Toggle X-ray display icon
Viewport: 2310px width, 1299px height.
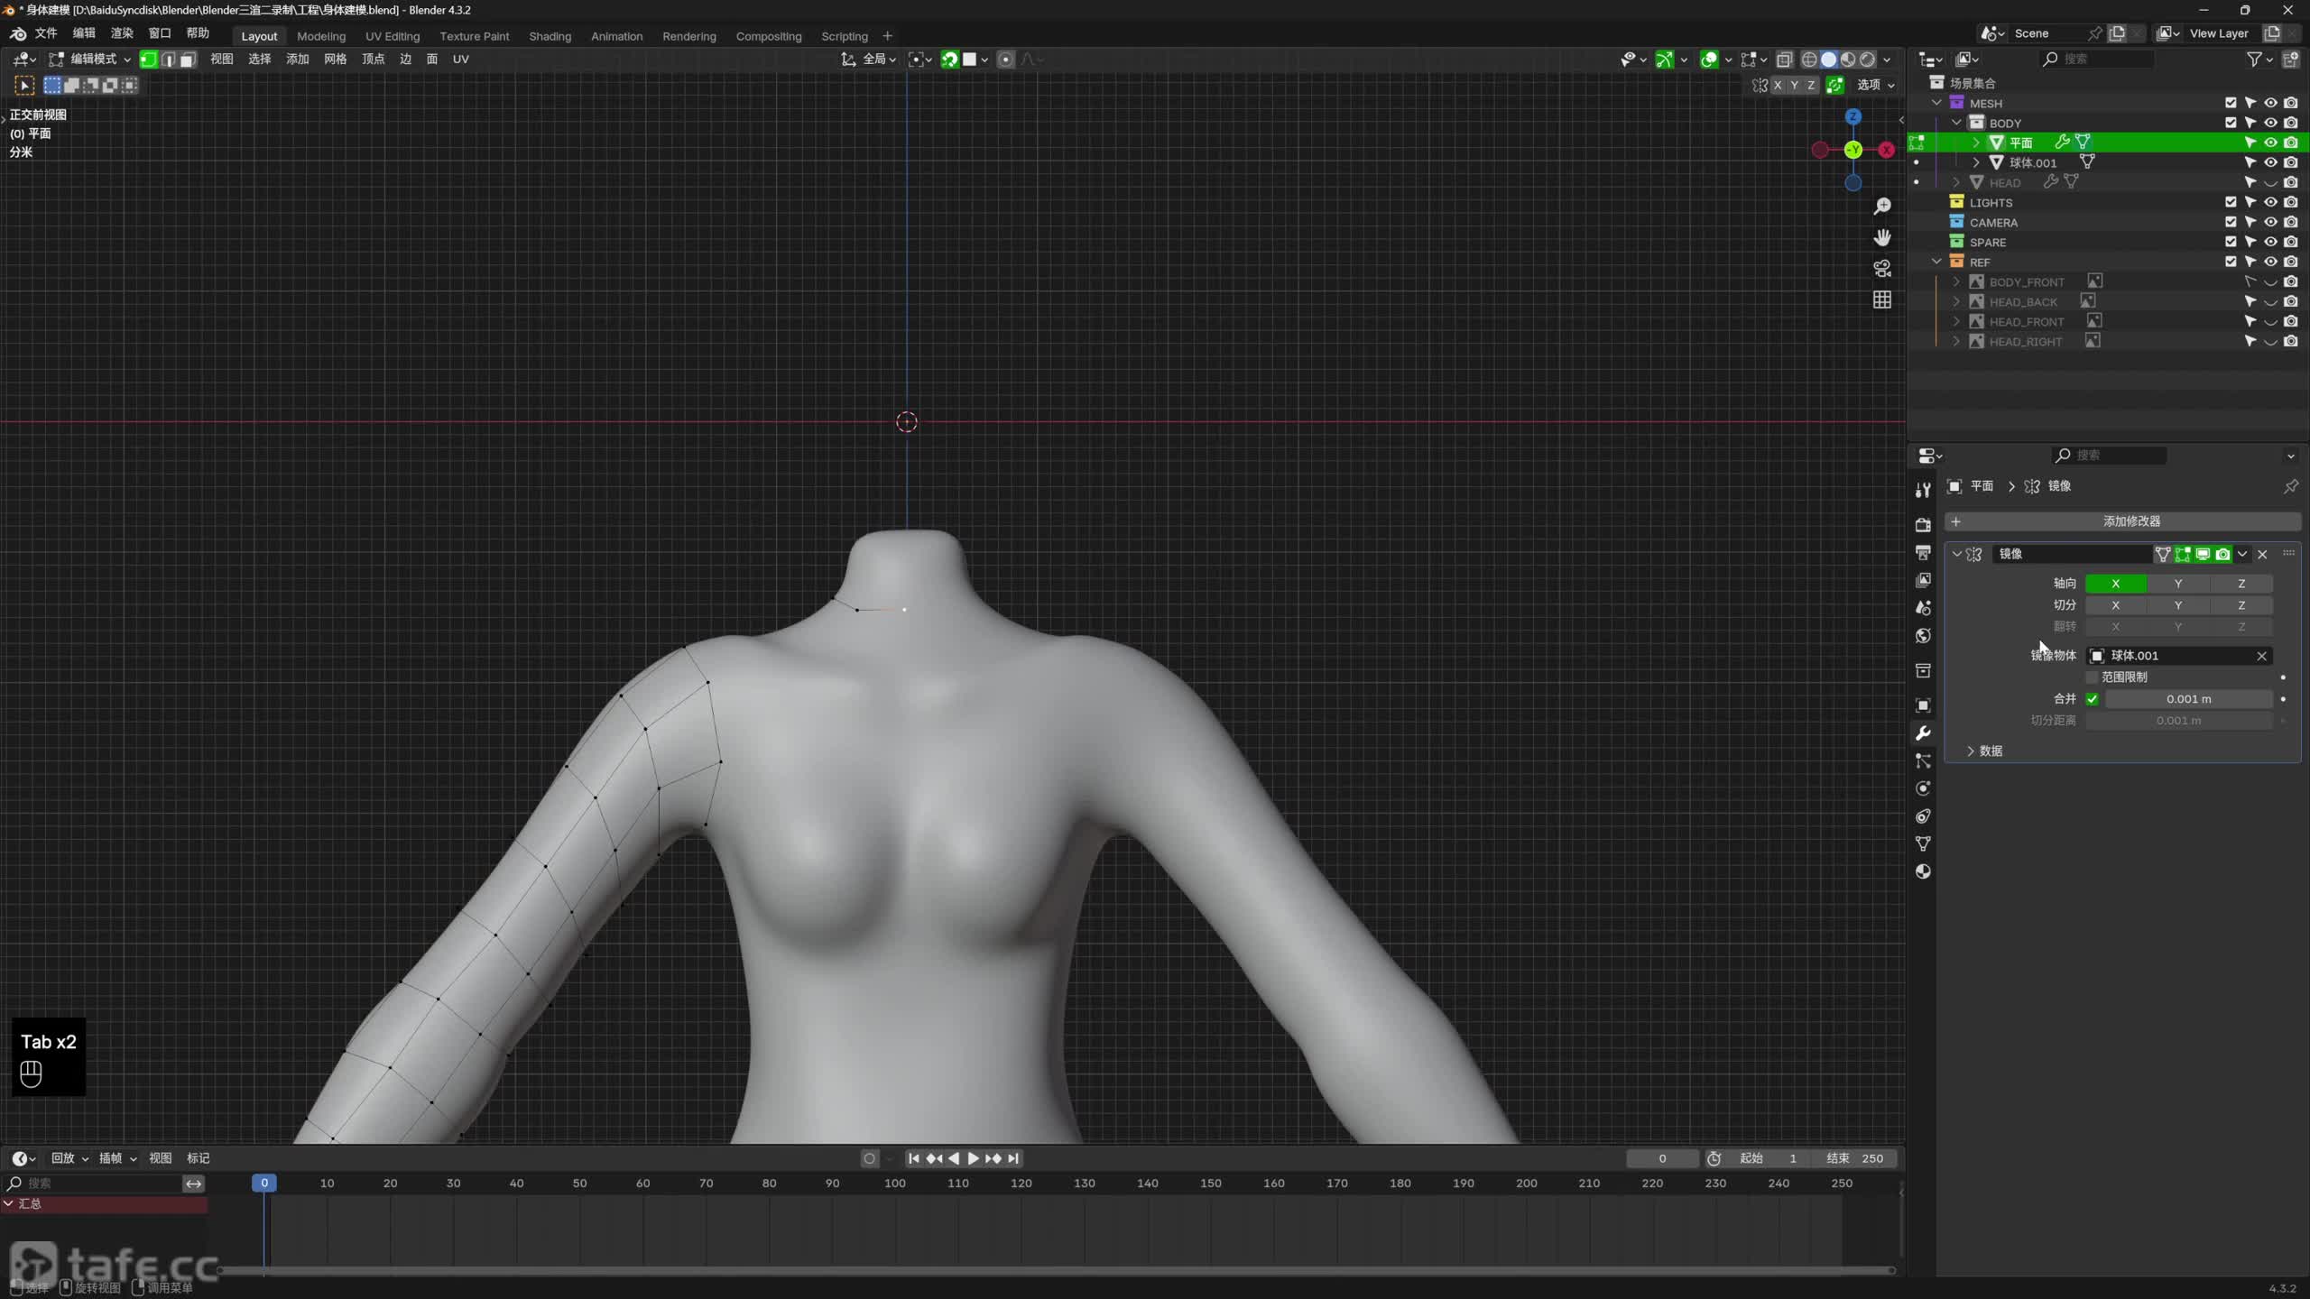coord(1784,60)
